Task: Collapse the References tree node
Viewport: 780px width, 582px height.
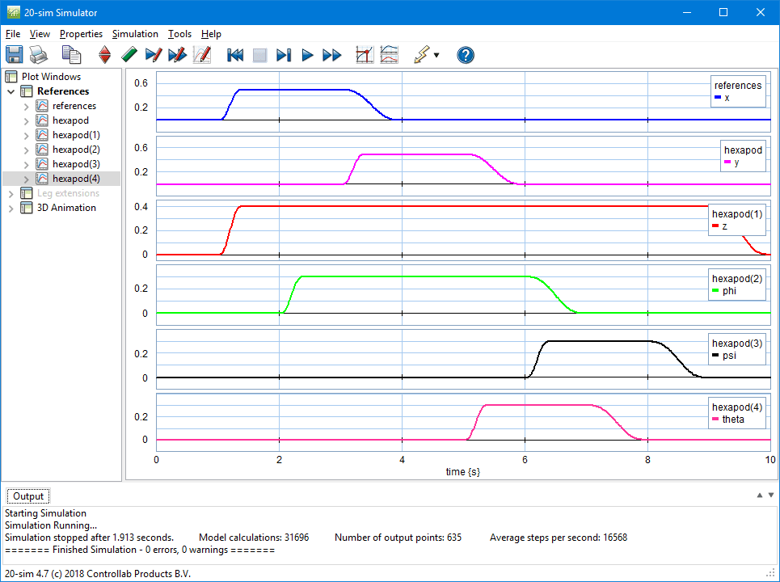Action: pos(11,91)
